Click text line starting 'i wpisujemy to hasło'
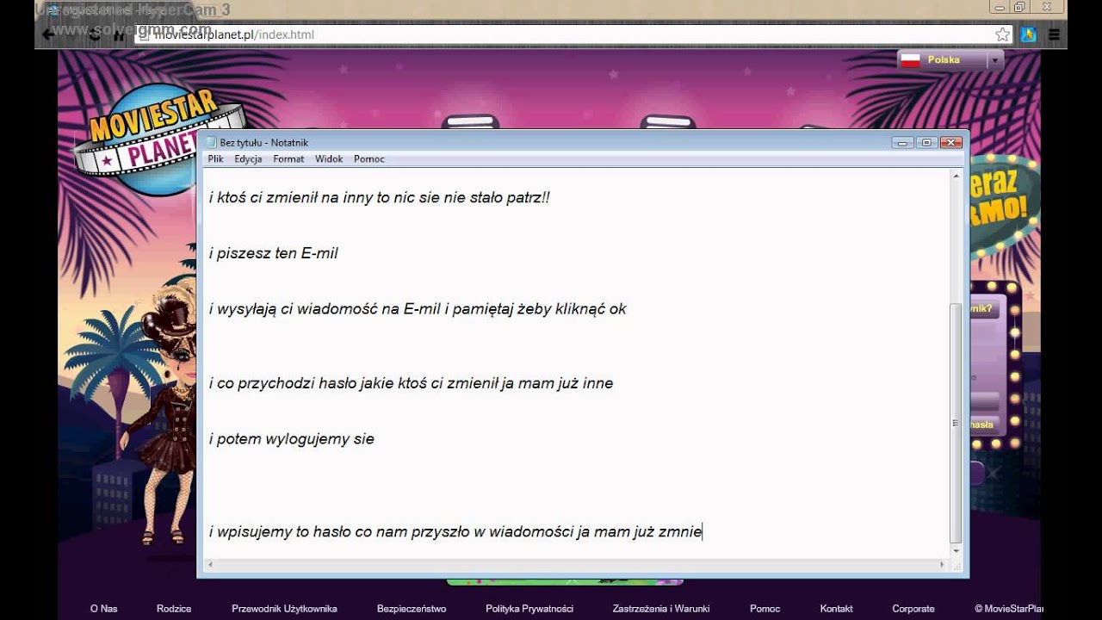Viewport: 1102px width, 620px height. click(456, 532)
